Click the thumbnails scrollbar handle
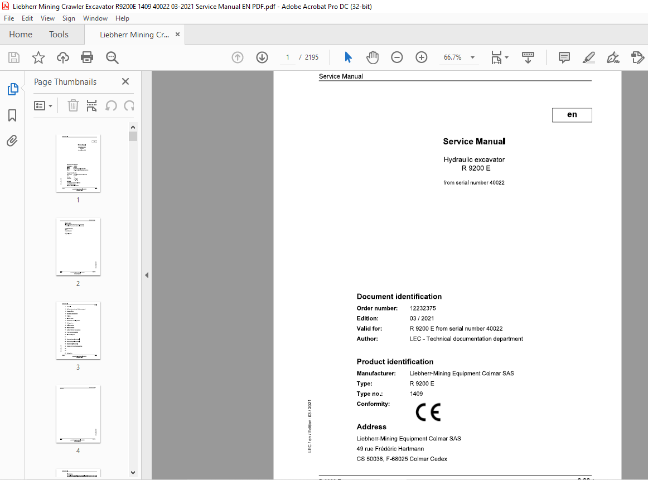Viewport: 648px width, 480px height. coord(133,137)
